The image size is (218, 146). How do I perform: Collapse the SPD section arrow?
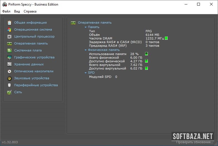pyautogui.click(x=86, y=73)
